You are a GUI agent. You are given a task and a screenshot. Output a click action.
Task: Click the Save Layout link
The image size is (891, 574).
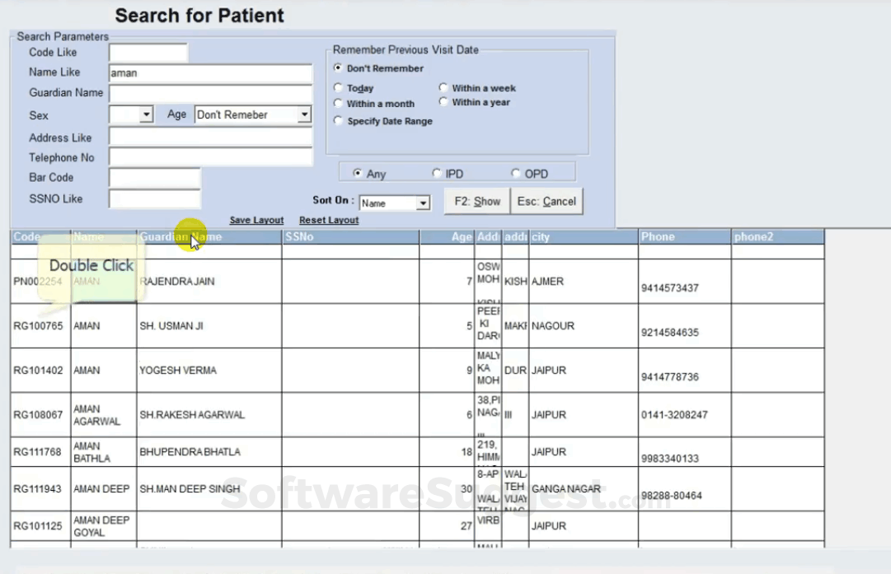tap(256, 220)
